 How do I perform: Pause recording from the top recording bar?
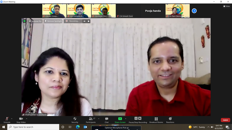click(x=84, y=21)
